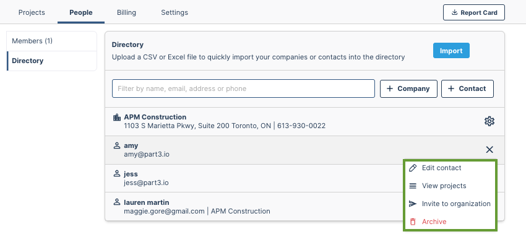Click the red trash Archive icon

point(413,222)
